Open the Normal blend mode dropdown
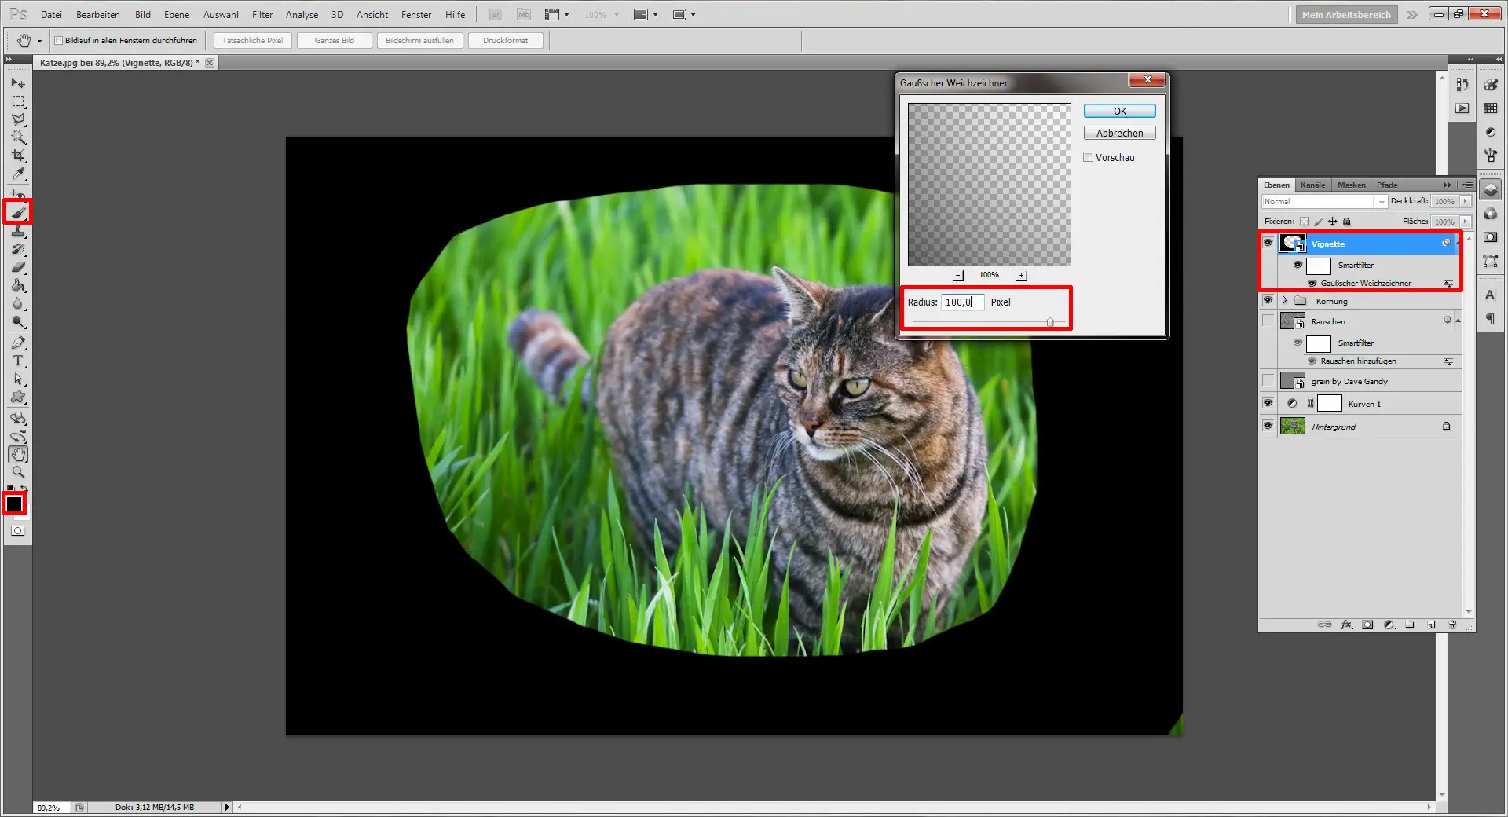Image resolution: width=1508 pixels, height=817 pixels. [1382, 202]
